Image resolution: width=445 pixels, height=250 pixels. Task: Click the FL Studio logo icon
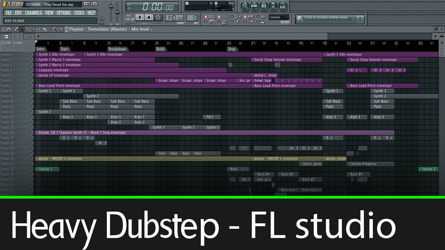(5, 4)
